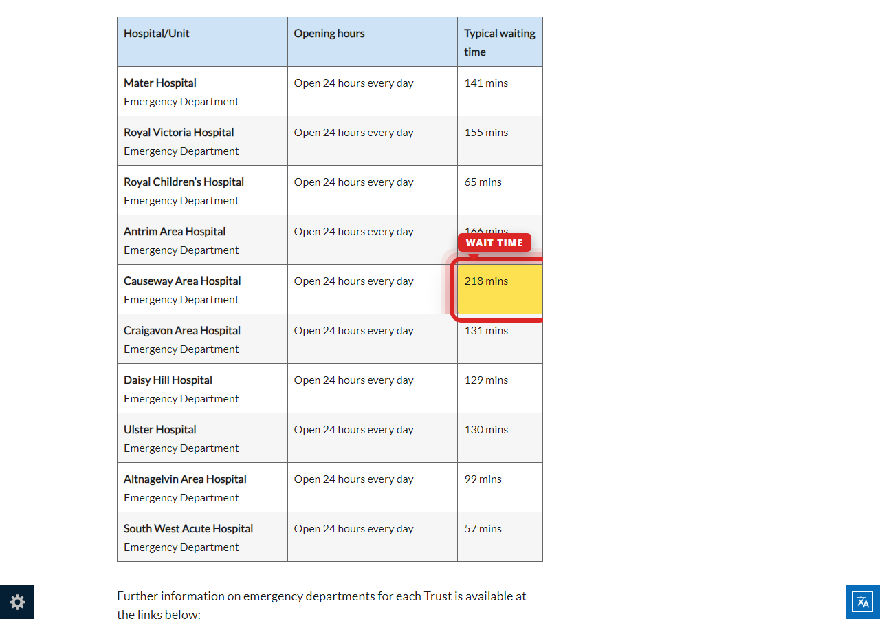Click Emergency Department under Altnagelvin Area Hospital
Viewport: 880px width, 619px height.
point(181,497)
